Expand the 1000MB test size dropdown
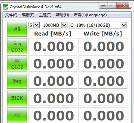Screen dimensions: 134x123 [x=64, y=25]
